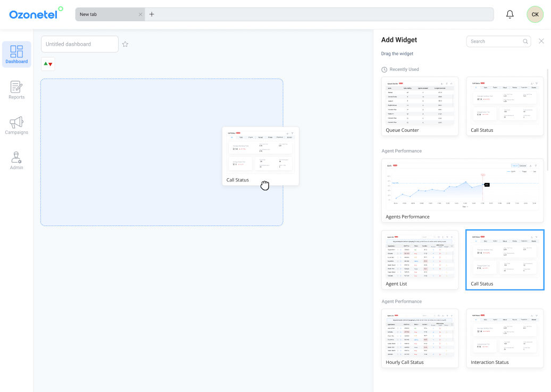Open the CK user avatar menu
Image resolution: width=551 pixels, height=392 pixels.
(535, 14)
